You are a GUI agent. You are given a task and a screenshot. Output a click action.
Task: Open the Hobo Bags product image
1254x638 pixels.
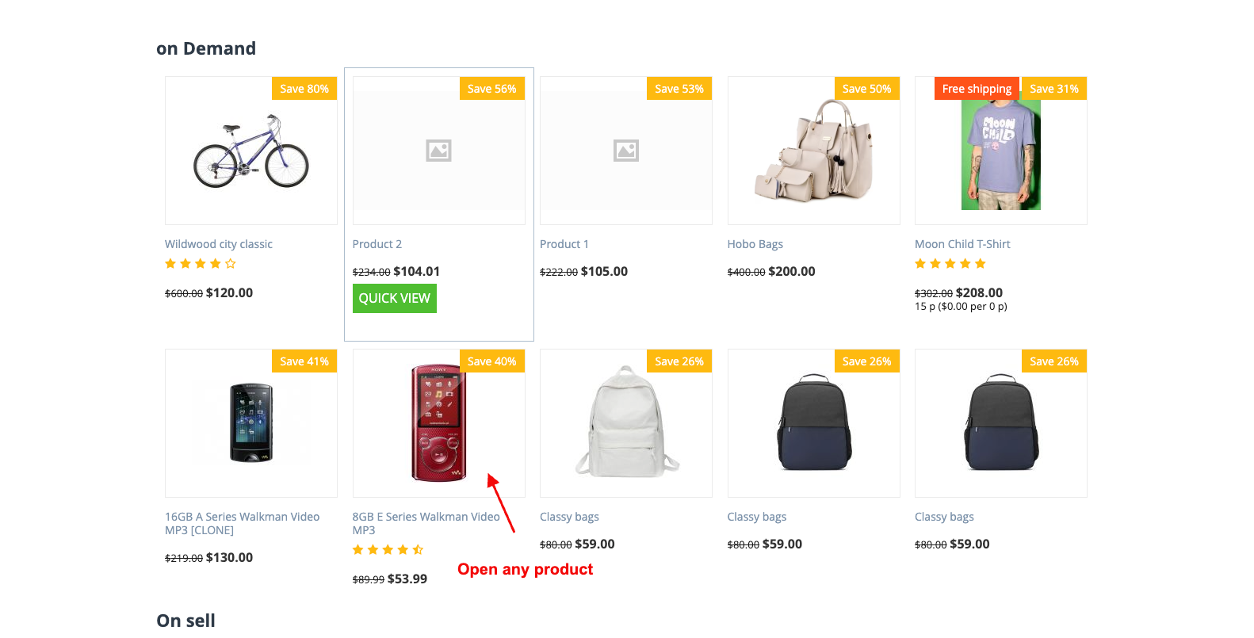click(813, 151)
